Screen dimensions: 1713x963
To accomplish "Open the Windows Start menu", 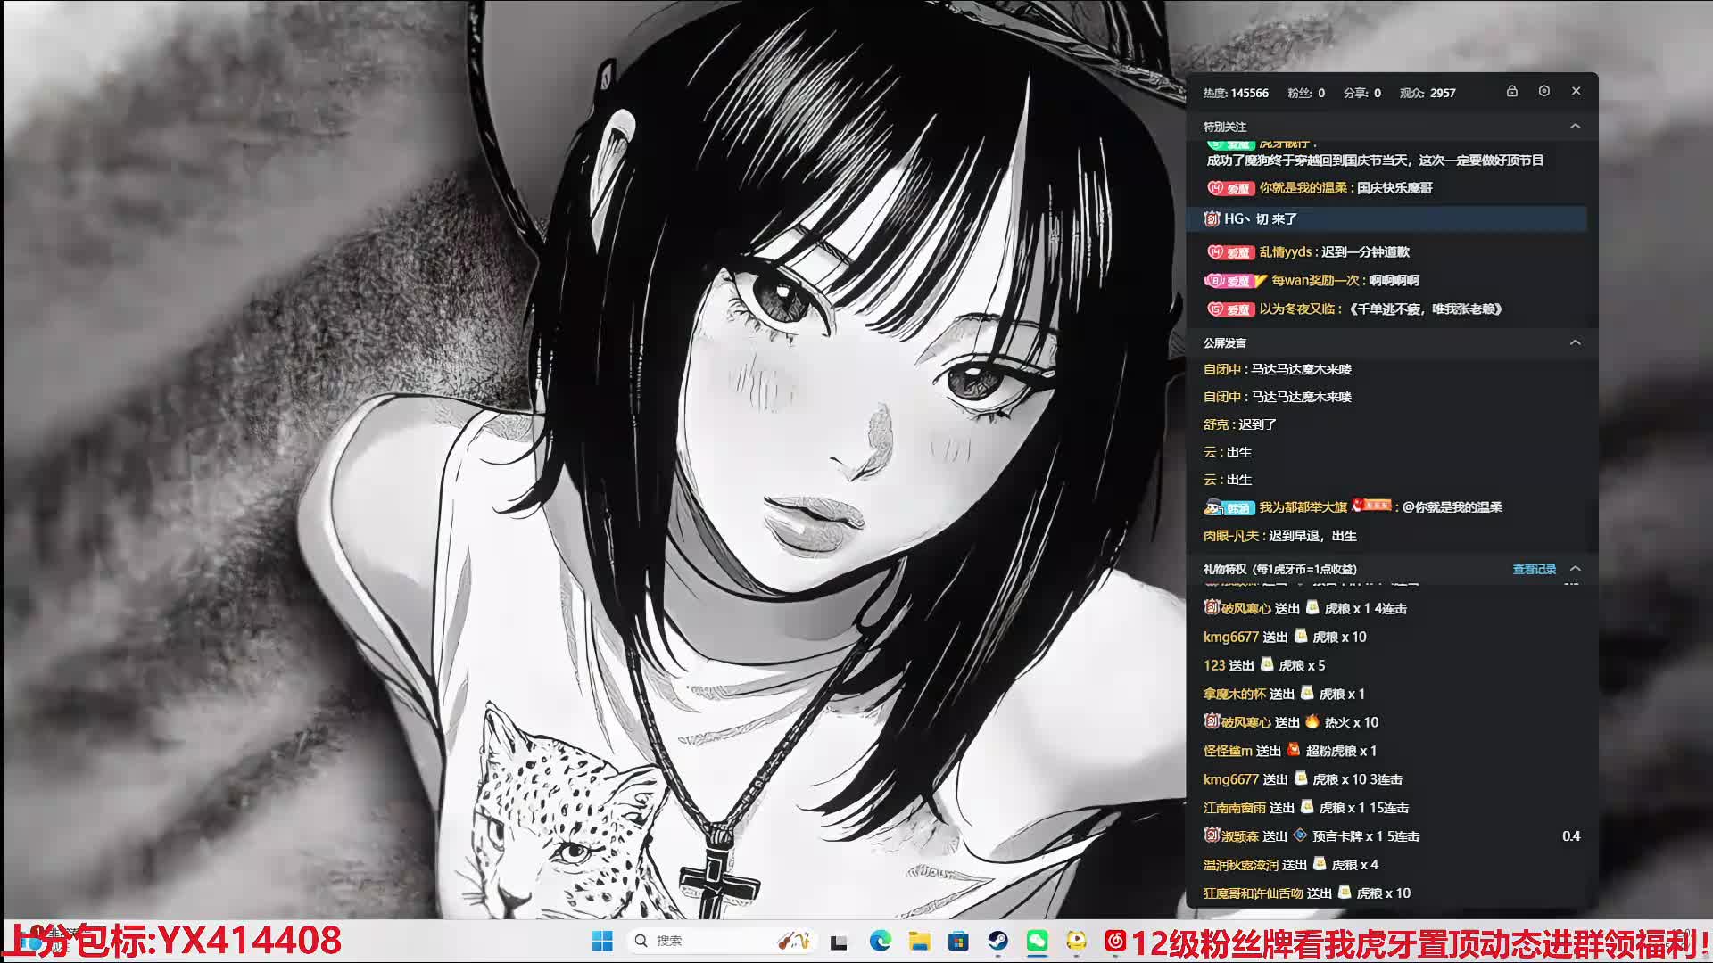I will 602,941.
